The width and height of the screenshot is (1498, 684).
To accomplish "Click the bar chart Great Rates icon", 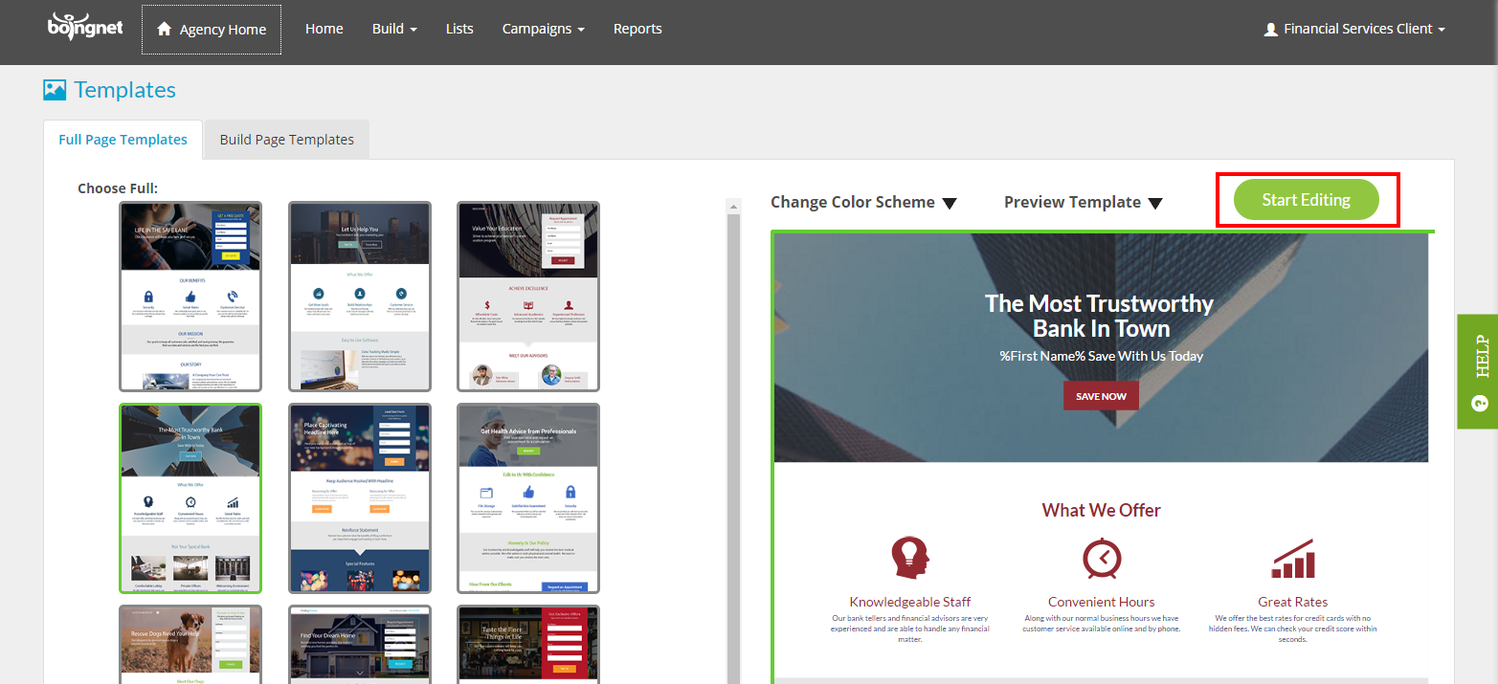I will coord(1292,558).
